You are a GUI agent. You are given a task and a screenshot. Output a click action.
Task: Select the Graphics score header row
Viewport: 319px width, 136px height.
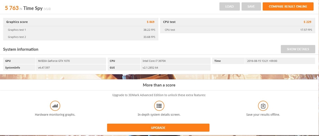click(x=80, y=22)
